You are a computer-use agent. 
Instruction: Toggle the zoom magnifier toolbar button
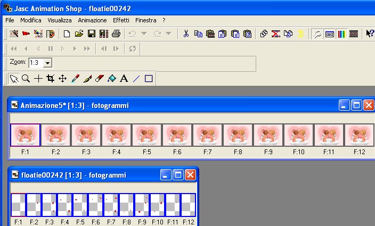pyautogui.click(x=317, y=34)
